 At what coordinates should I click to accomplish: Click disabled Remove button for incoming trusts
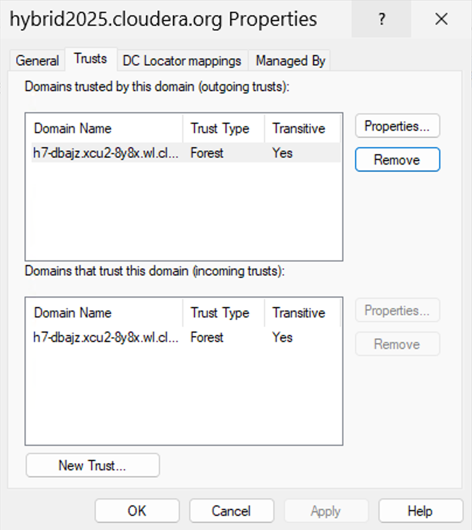(397, 344)
